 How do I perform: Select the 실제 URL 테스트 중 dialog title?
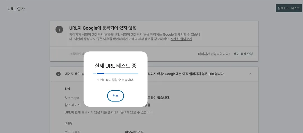click(115, 66)
